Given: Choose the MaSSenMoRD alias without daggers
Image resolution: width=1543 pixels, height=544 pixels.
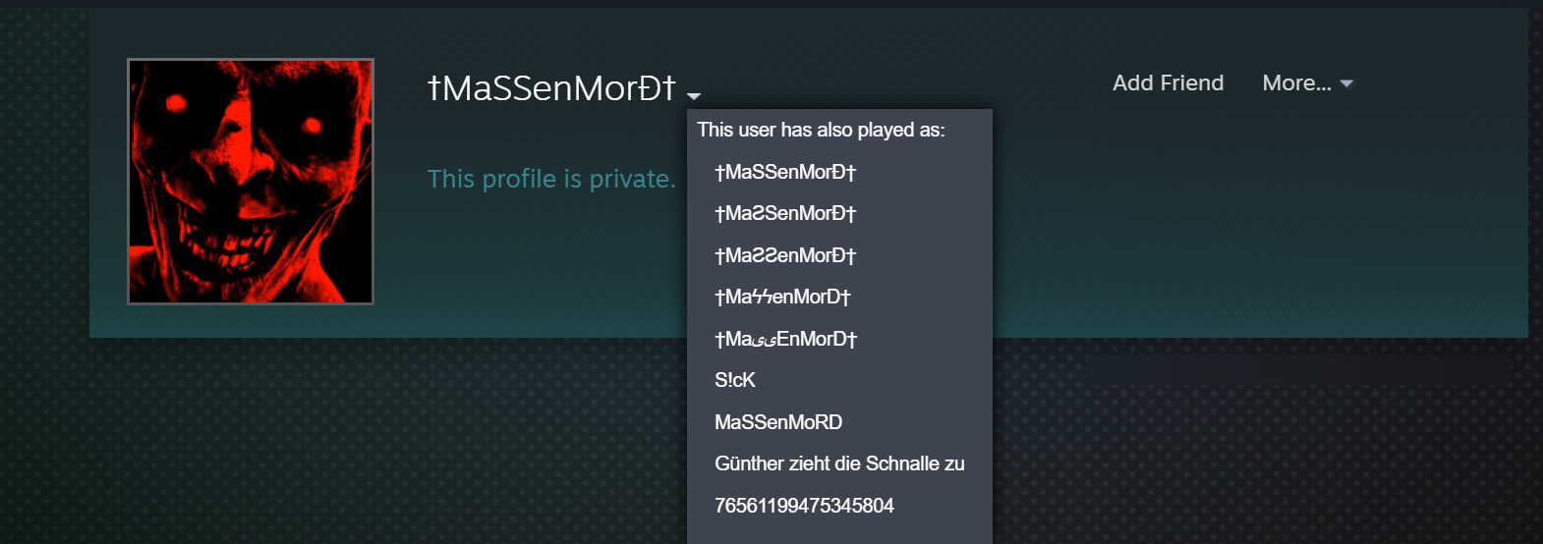Looking at the screenshot, I should tap(778, 422).
